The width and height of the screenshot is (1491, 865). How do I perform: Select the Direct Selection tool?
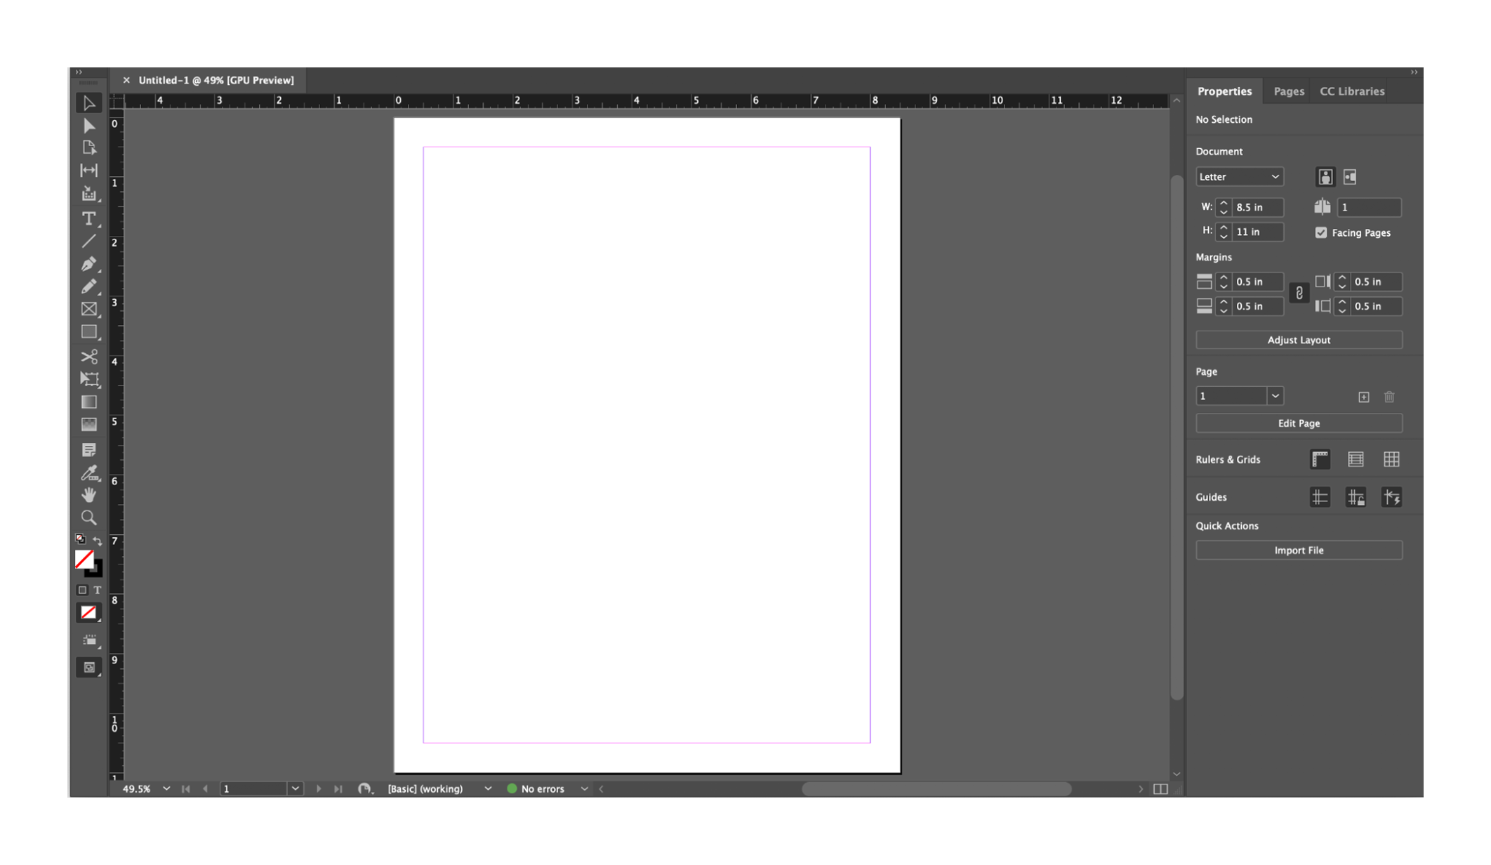pos(89,126)
